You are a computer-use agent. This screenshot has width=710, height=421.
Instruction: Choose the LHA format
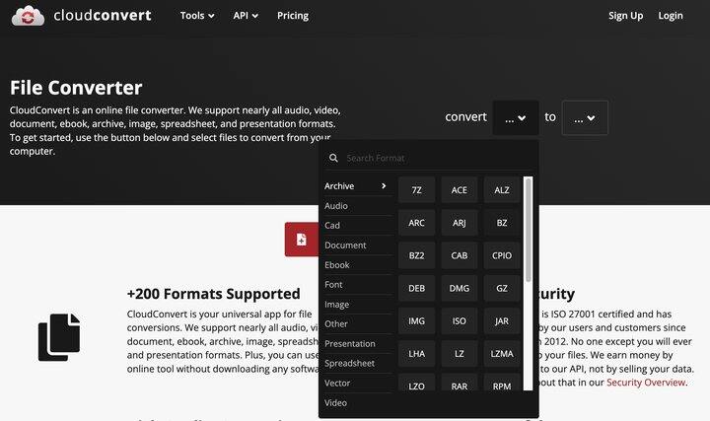416,354
